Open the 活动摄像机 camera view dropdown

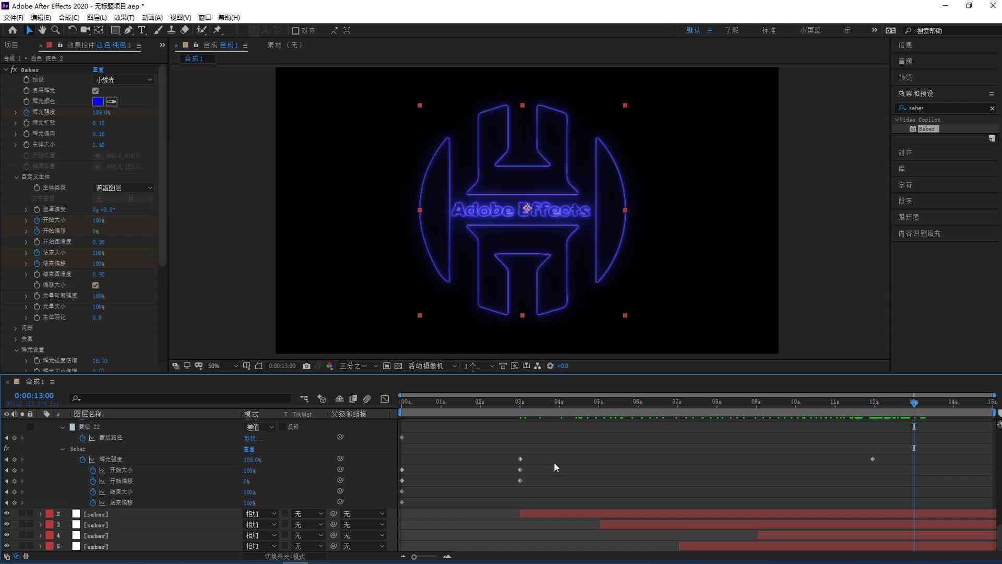tap(433, 366)
